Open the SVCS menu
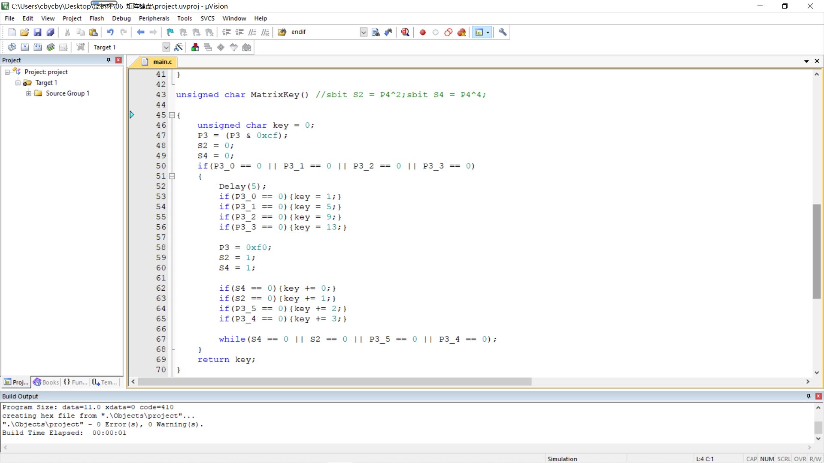Image resolution: width=824 pixels, height=463 pixels. [207, 18]
